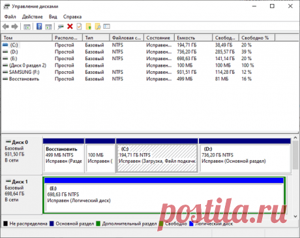Click the scroll-down arrow of disk pane
300x238 pixels.
coord(295,216)
